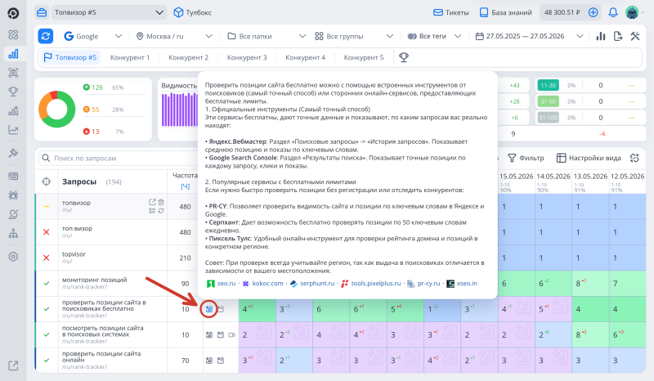The width and height of the screenshot is (654, 381).
Task: Switch to the Конкурент 4 tab
Action: [x=305, y=57]
